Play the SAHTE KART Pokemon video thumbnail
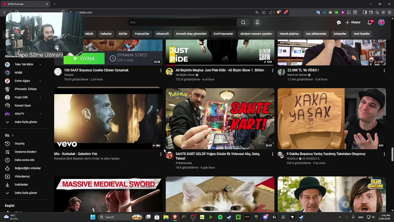This screenshot has width=394, height=222. 220,119
